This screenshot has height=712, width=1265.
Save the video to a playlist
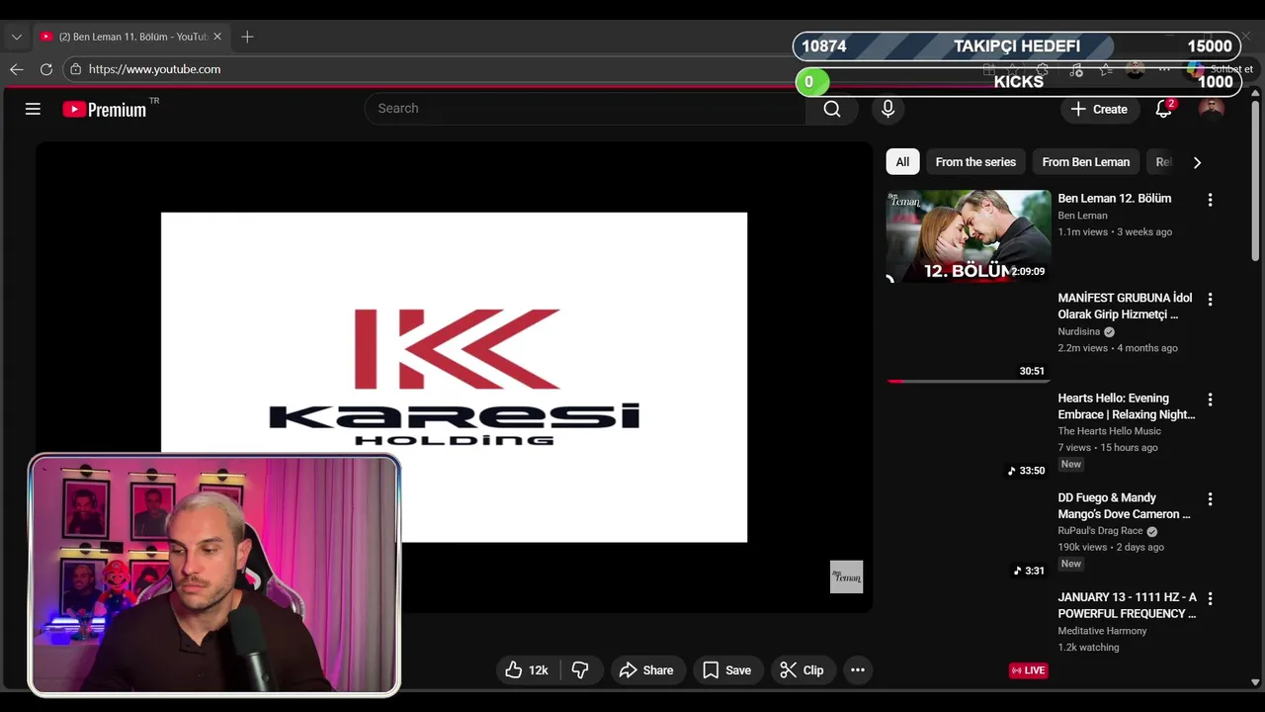(x=726, y=670)
